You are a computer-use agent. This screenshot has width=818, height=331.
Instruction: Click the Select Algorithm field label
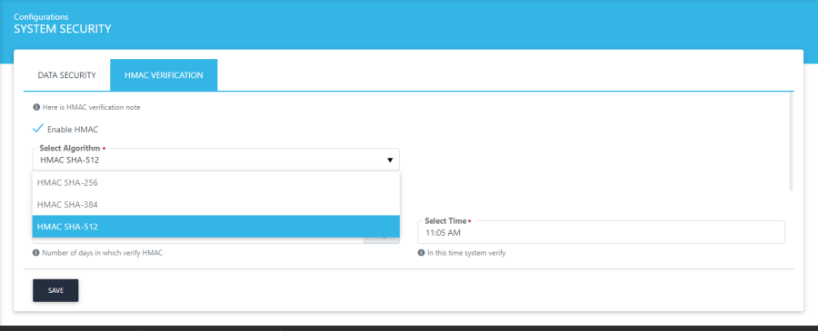[69, 149]
